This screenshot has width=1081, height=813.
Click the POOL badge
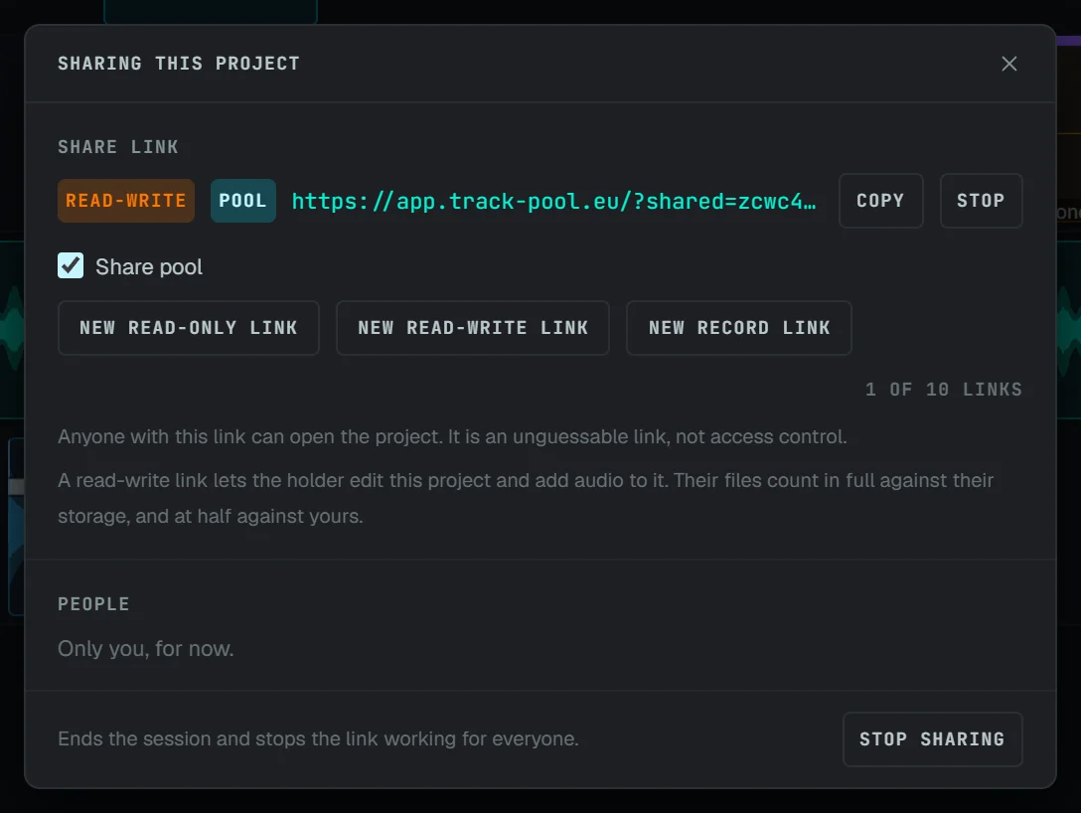coord(242,201)
